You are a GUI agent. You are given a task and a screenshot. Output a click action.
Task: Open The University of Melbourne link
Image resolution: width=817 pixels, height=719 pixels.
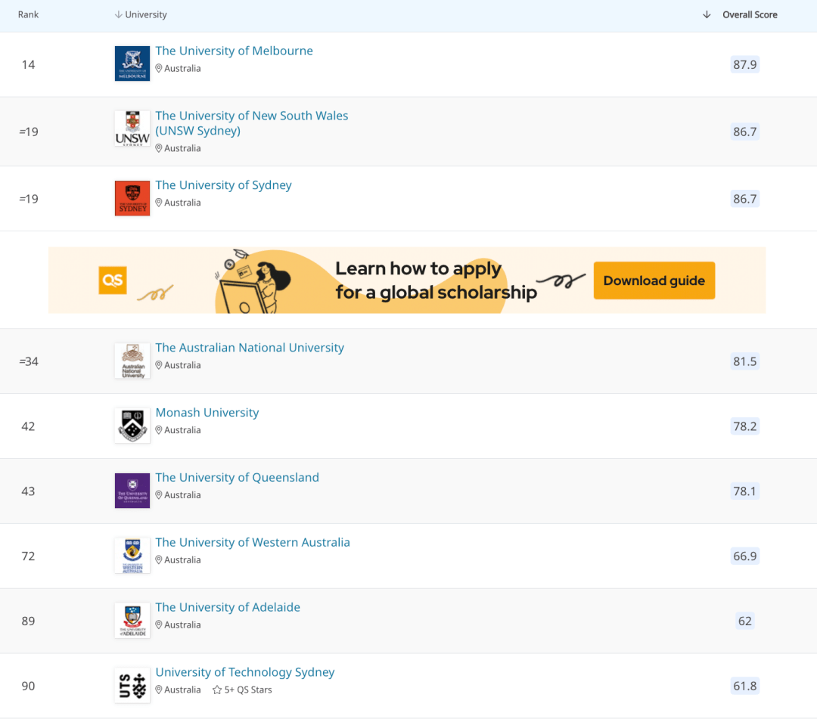click(234, 51)
